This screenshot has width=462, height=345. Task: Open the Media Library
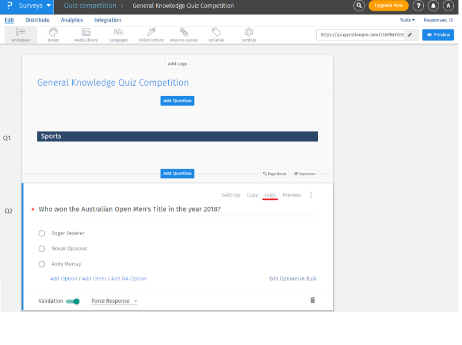86,35
